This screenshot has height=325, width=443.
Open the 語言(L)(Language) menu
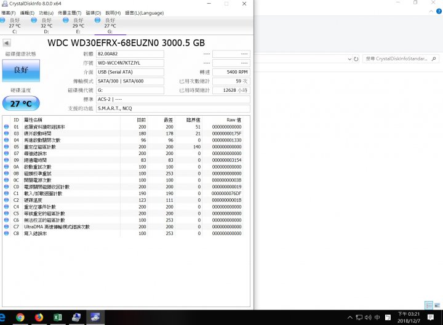pyautogui.click(x=145, y=13)
